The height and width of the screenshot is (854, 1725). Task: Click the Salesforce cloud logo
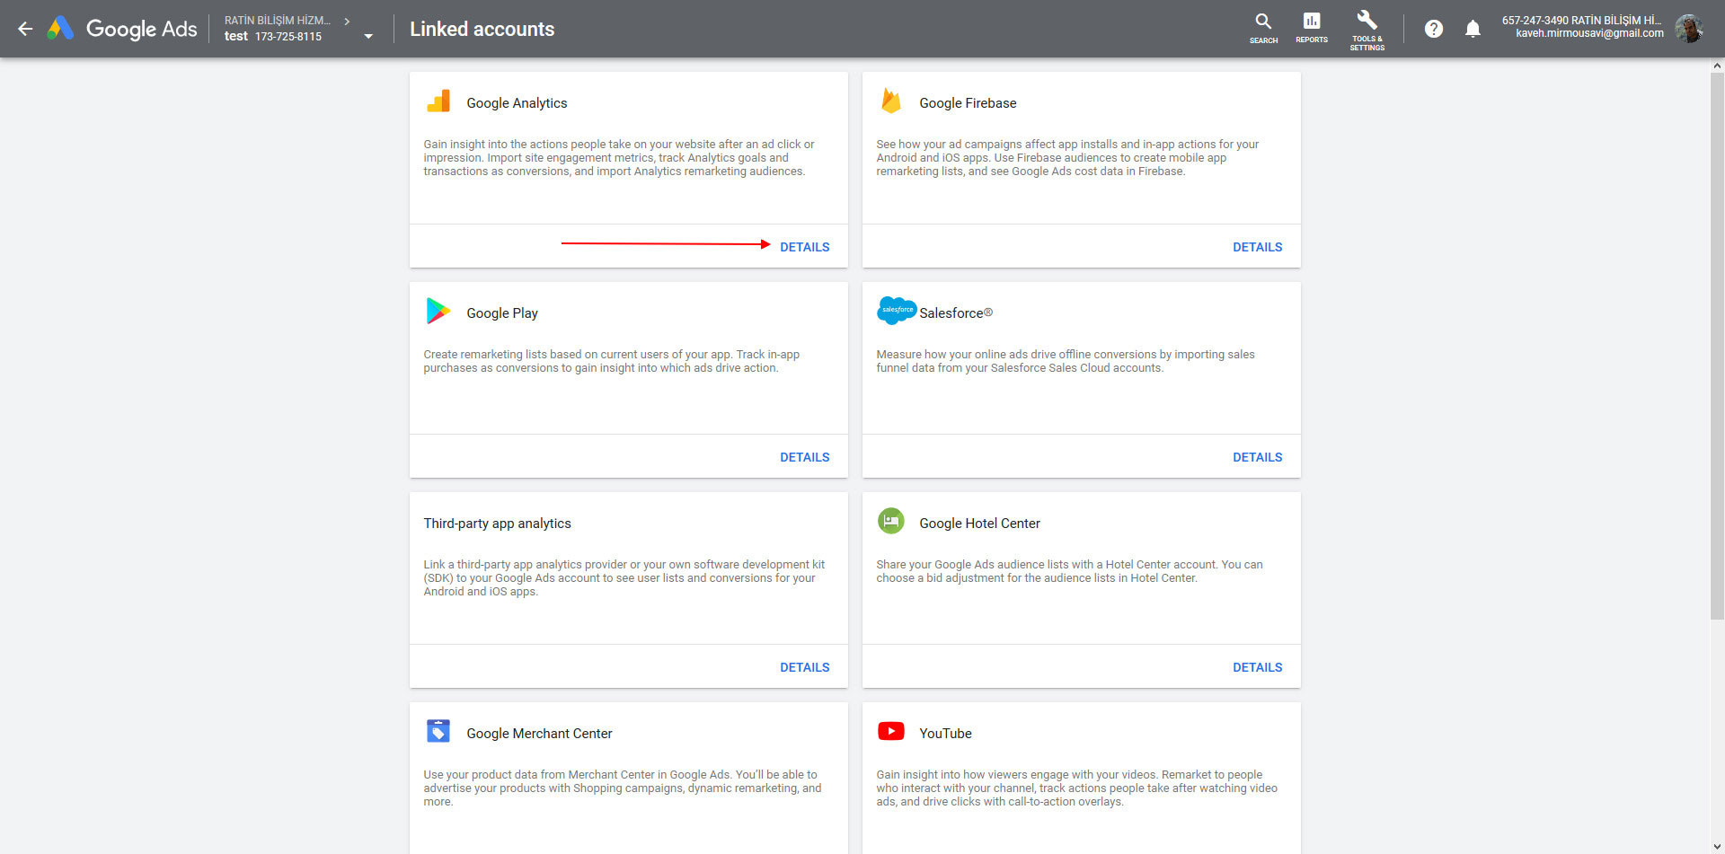896,311
